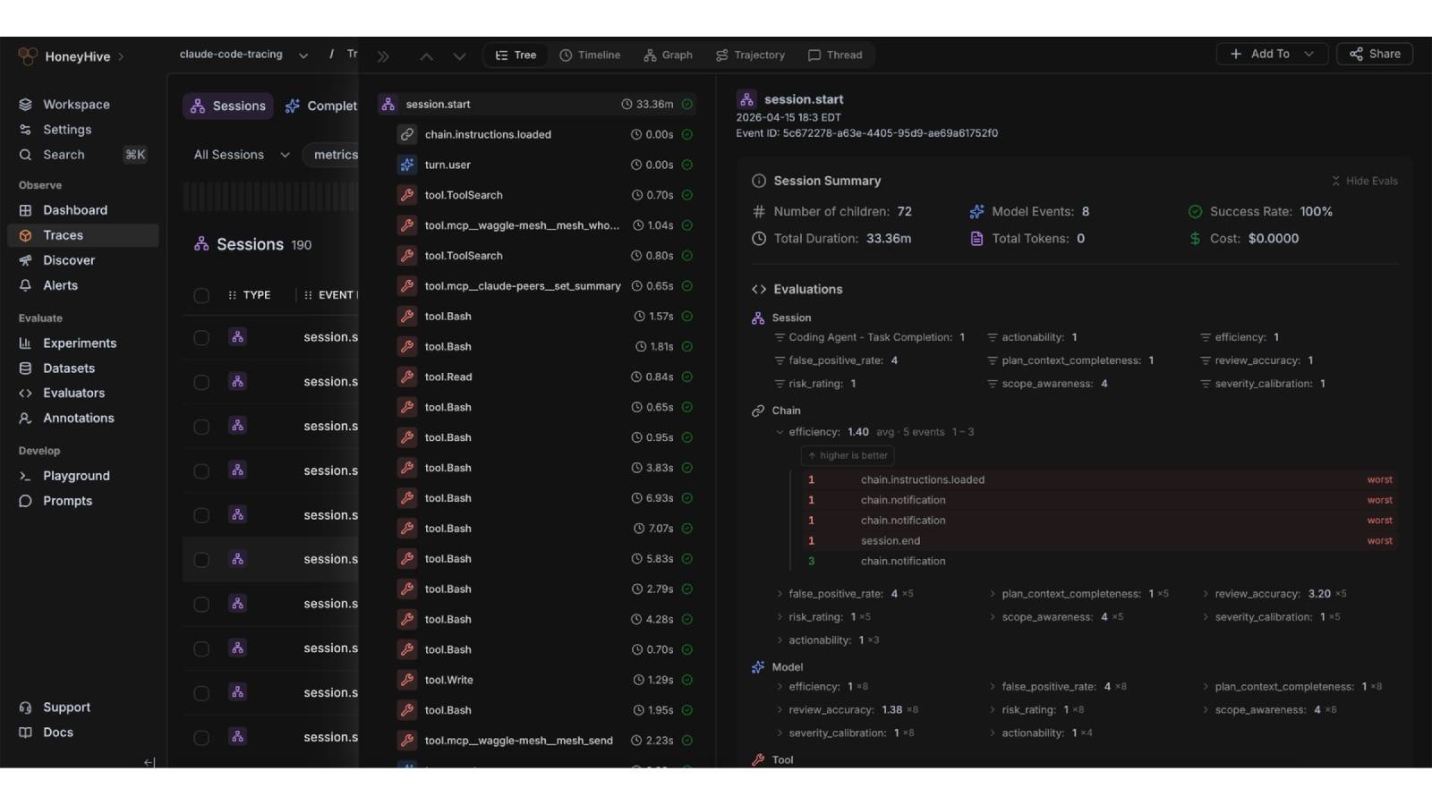
Task: Open the Annotations page
Action: [x=79, y=418]
